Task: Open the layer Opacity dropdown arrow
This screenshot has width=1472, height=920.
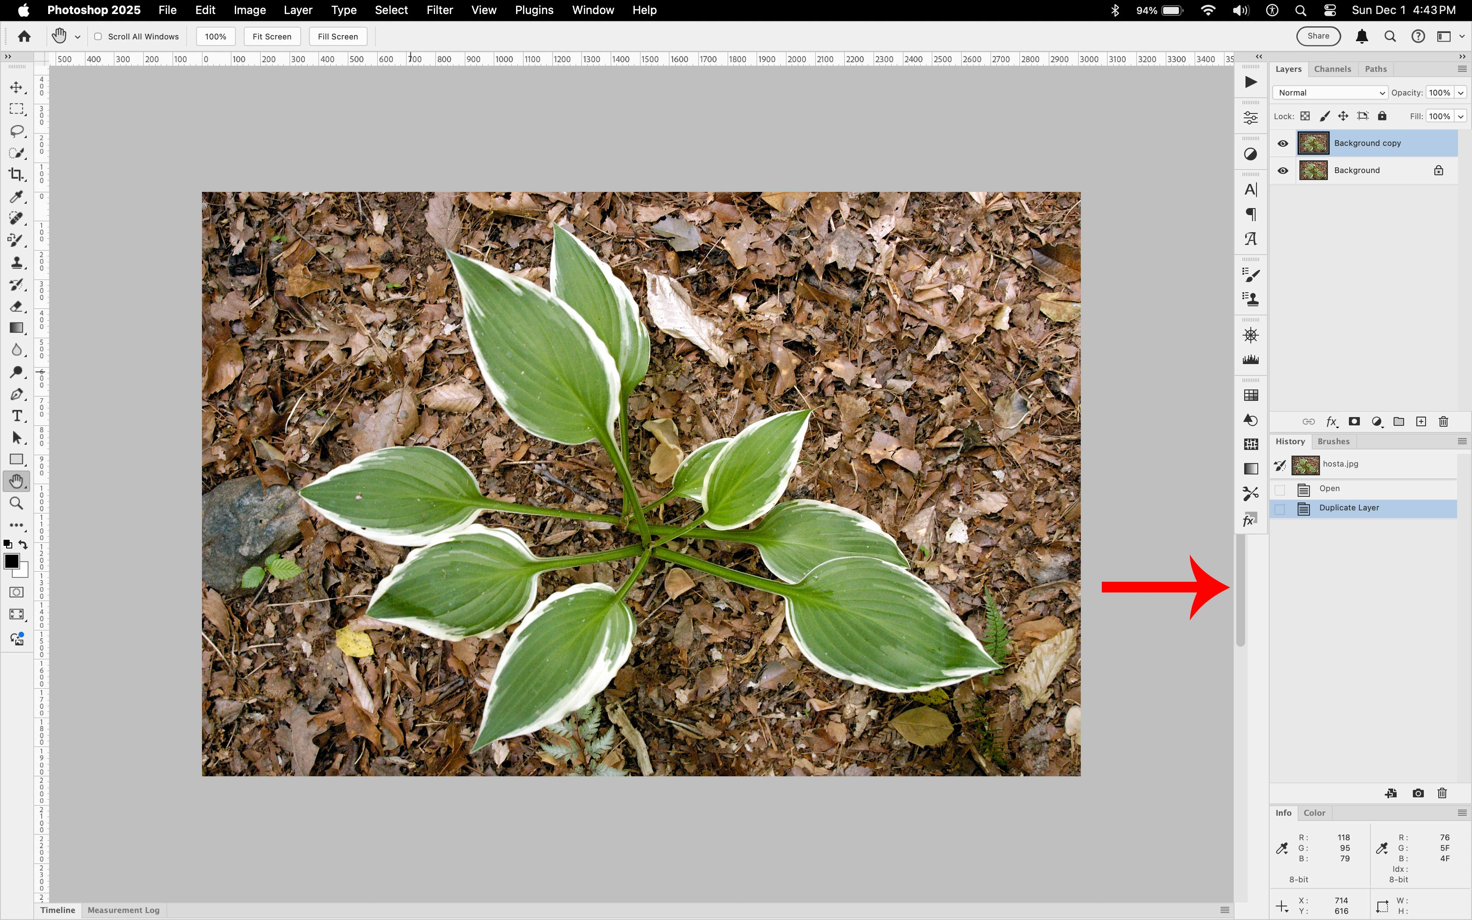Action: coord(1461,92)
